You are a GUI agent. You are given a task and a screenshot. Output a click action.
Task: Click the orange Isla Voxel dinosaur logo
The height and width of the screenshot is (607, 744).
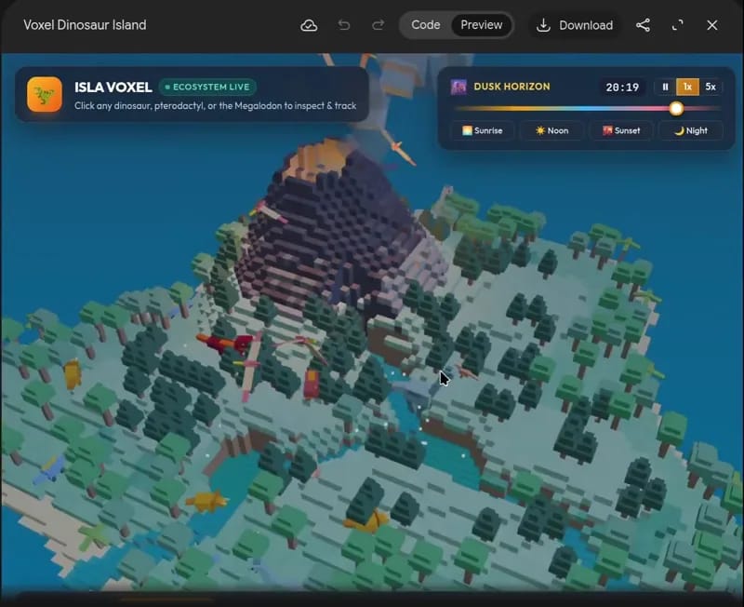pos(45,95)
